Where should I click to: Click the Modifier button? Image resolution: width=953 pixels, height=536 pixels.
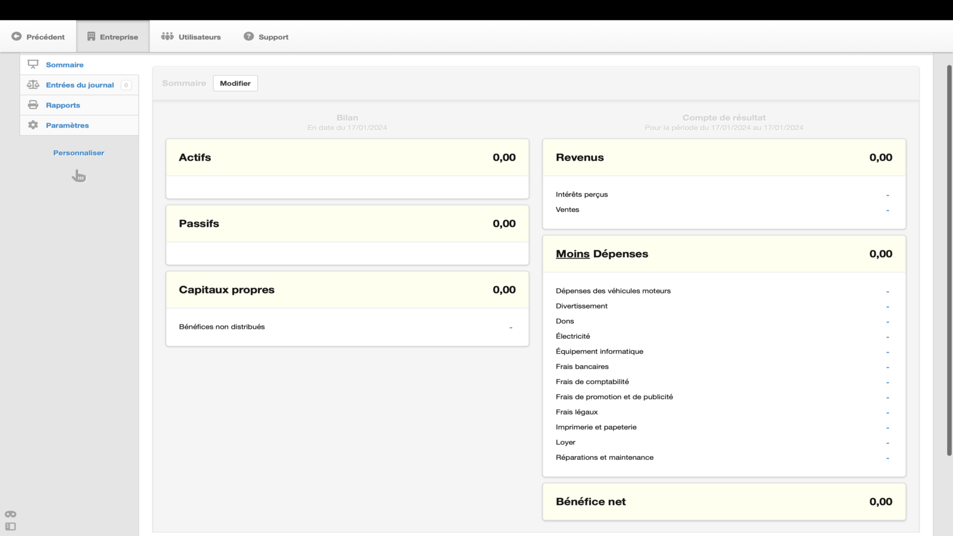235,83
